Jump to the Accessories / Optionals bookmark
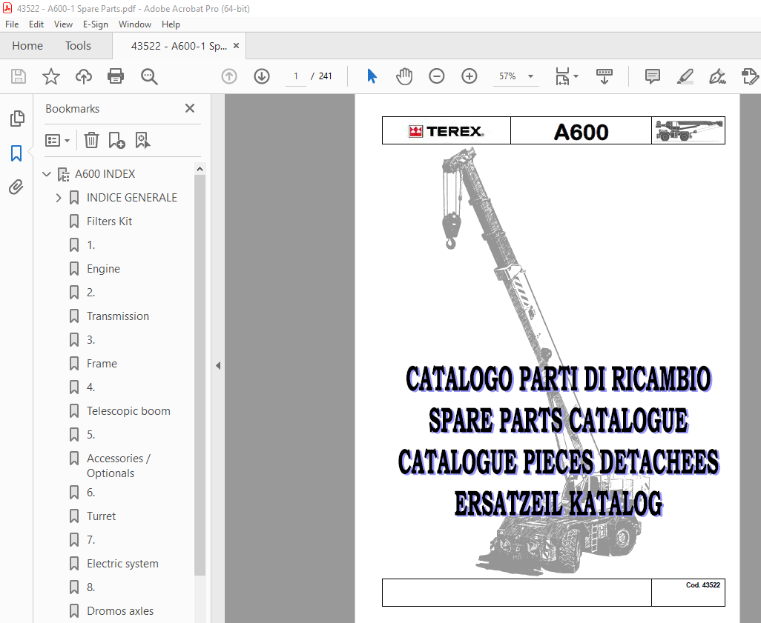 pos(119,466)
